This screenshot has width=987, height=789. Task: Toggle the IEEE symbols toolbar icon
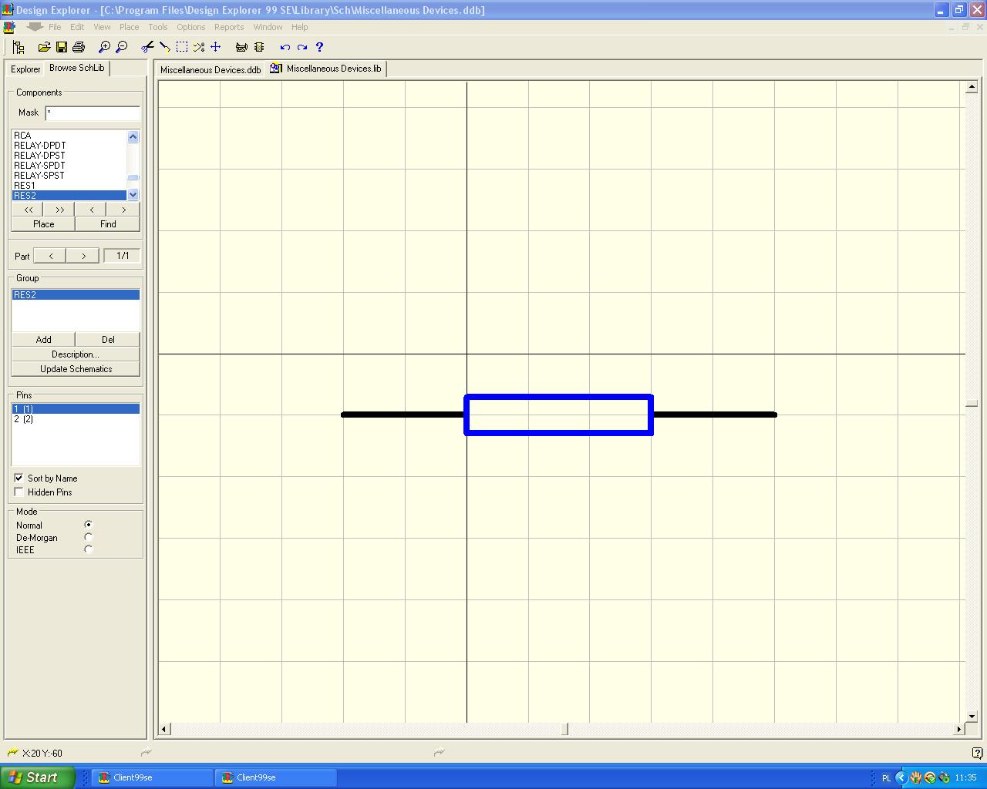(259, 47)
